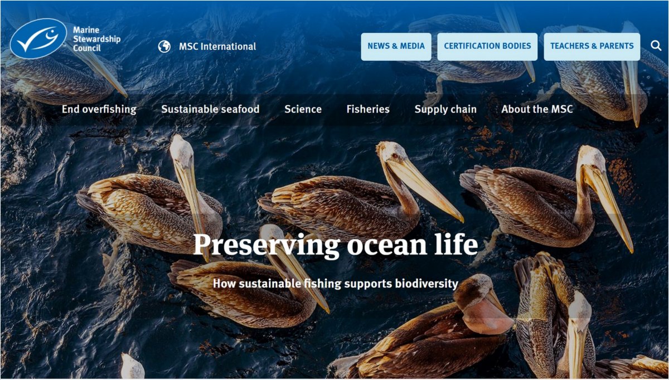Open the MSC International region selector

click(x=207, y=47)
